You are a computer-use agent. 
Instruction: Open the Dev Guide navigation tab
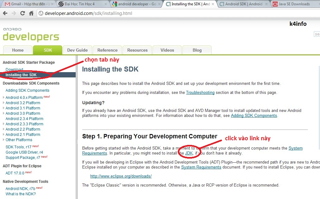(x=78, y=50)
